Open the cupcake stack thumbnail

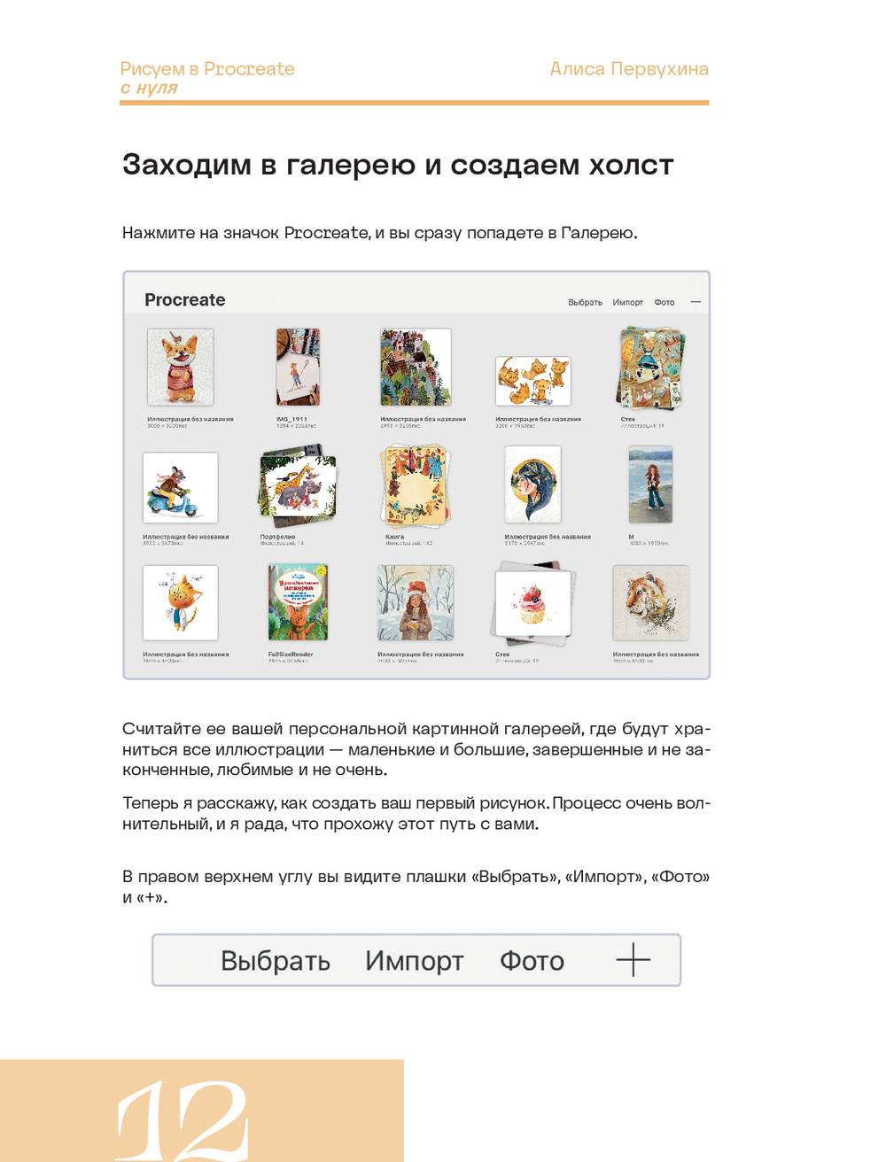533,604
